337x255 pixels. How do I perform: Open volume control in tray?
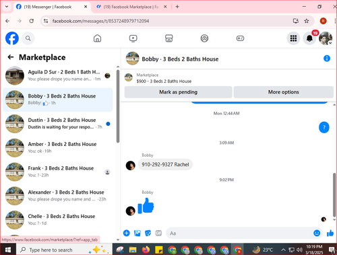coord(299,250)
